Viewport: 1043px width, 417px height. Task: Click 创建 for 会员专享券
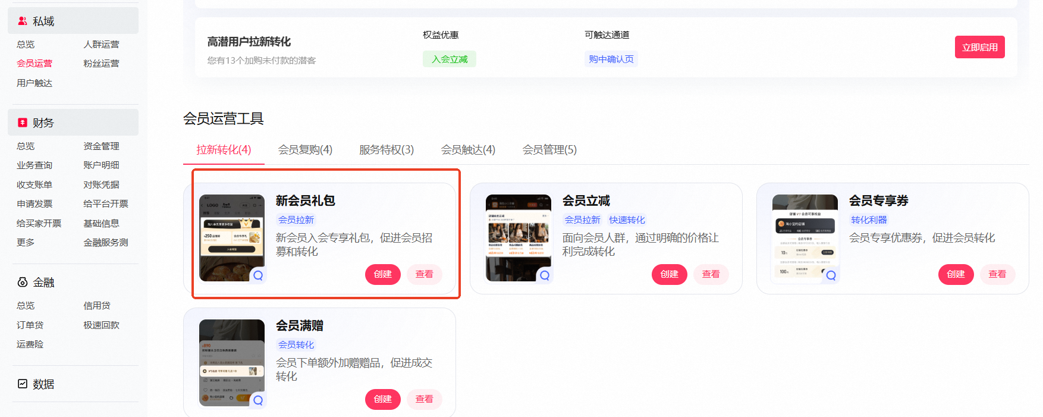[956, 274]
